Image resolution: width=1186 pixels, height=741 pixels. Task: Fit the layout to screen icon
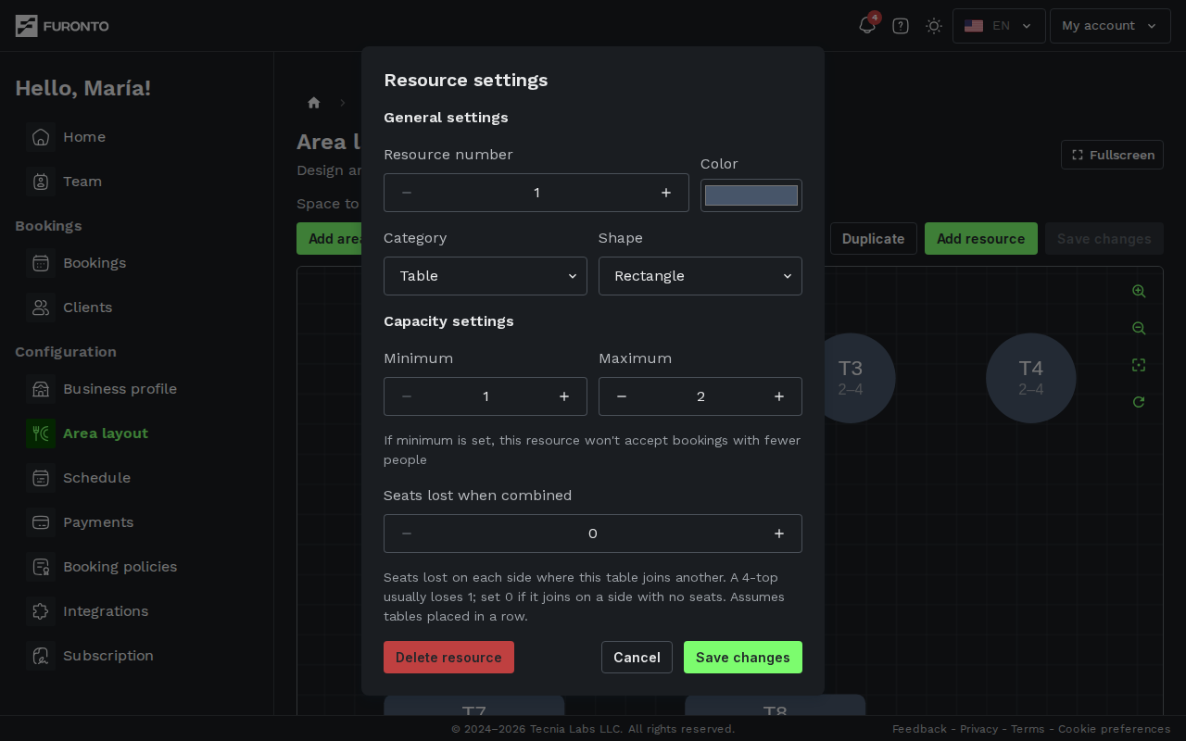pos(1139,365)
